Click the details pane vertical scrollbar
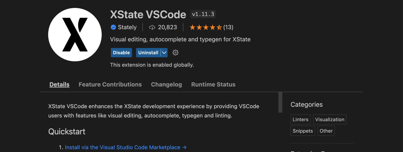Viewport: 403px width, 152px height. pos(280,102)
